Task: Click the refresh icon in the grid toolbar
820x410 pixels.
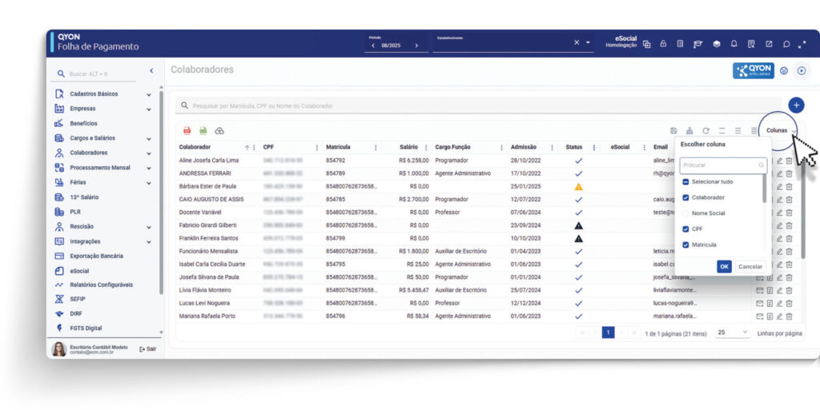Action: click(x=705, y=130)
